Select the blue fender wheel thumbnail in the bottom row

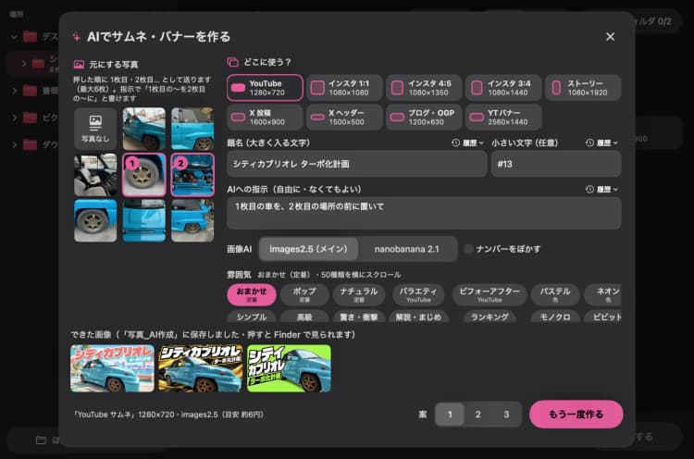95,220
